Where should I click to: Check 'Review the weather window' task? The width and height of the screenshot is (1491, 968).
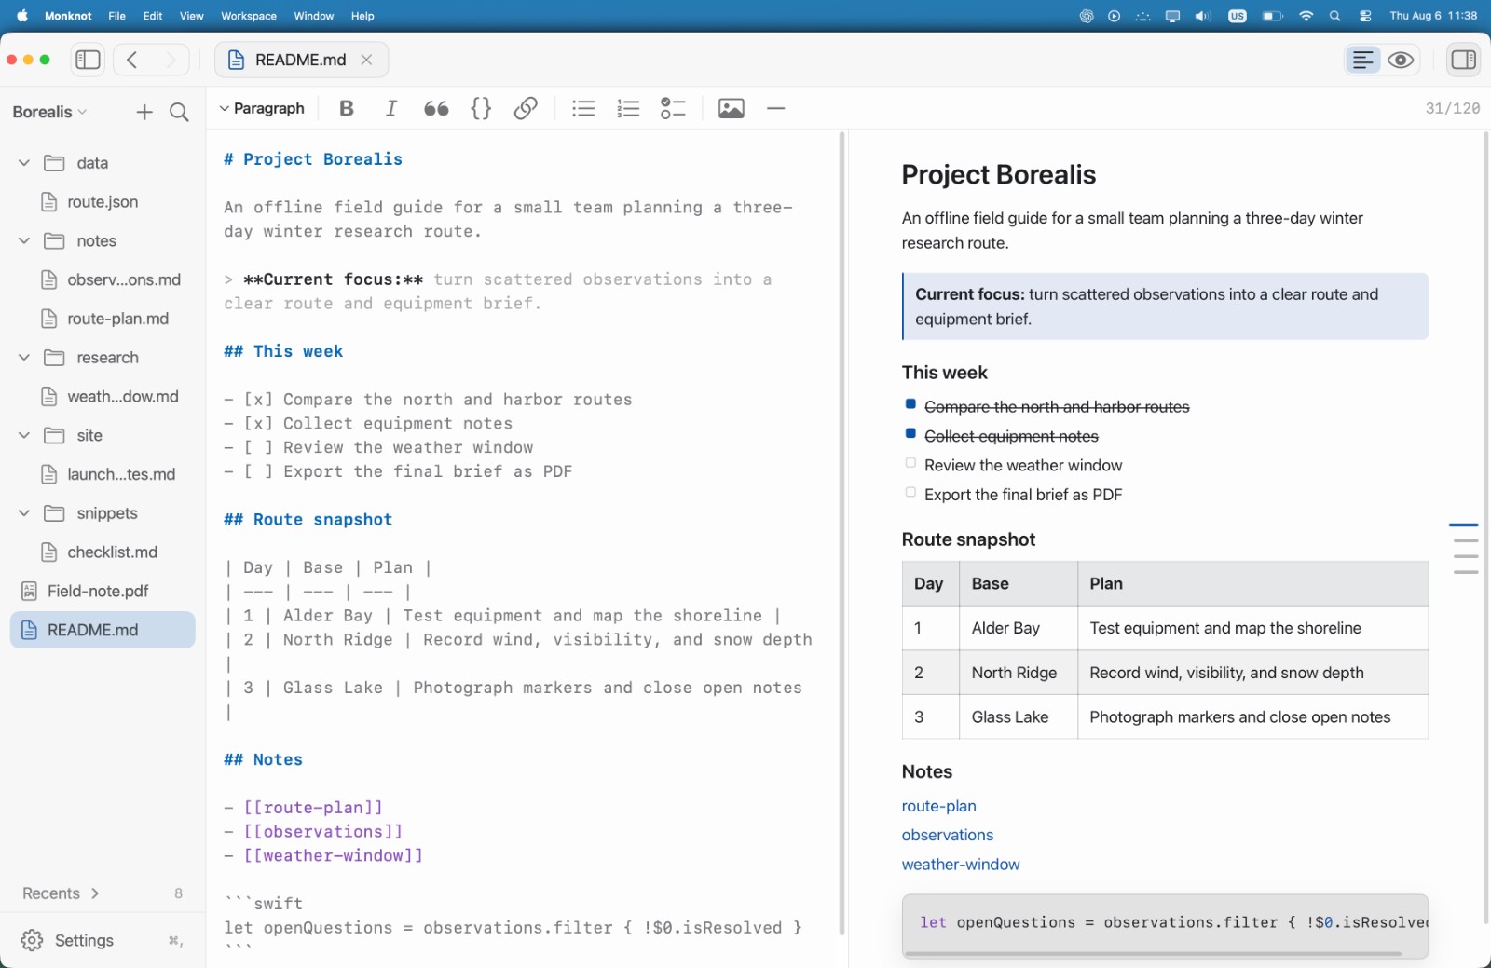[910, 463]
